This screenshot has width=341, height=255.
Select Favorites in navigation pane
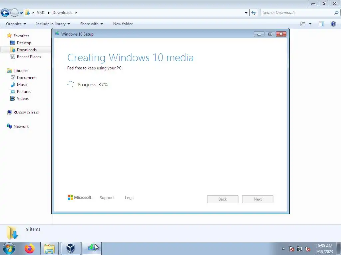point(21,36)
